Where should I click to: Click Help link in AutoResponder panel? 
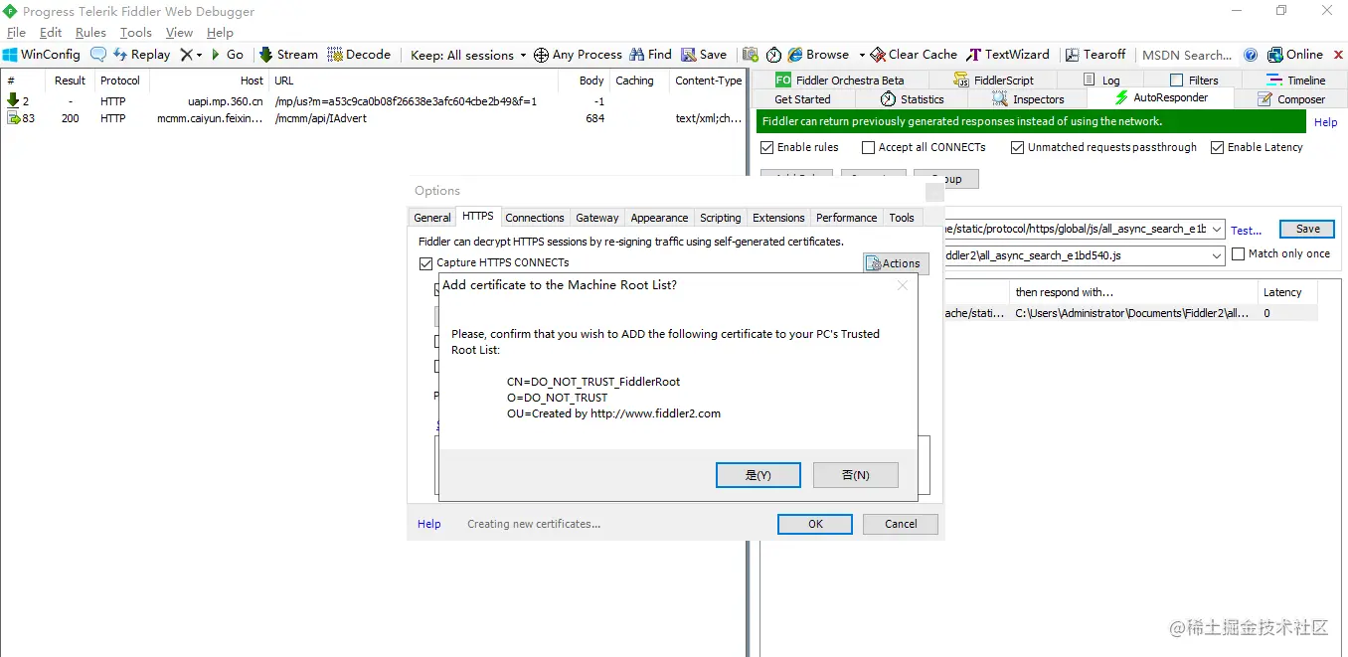(1326, 122)
